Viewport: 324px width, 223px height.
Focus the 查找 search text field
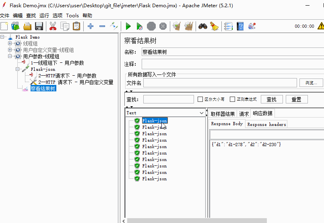click(x=168, y=99)
